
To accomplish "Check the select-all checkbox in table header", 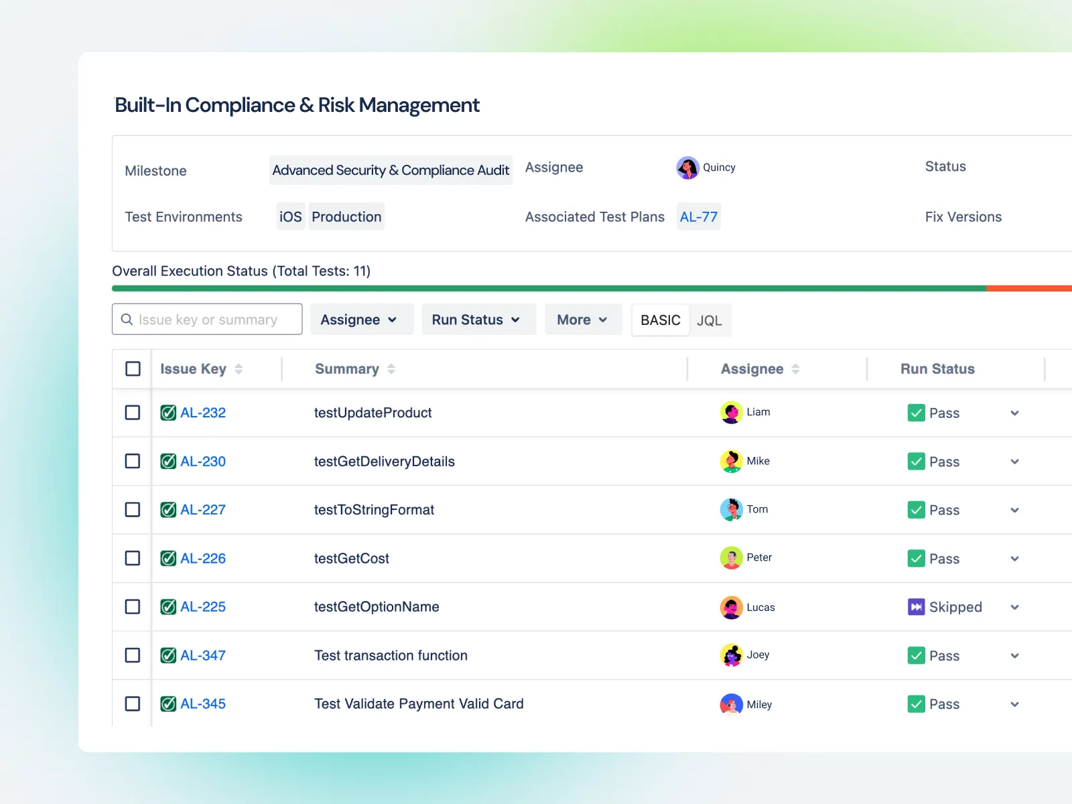I will [x=132, y=368].
